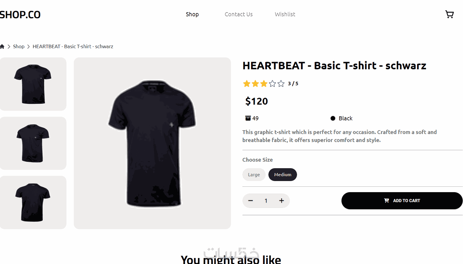This screenshot has width=463, height=264.
Task: View the third t-shirt thumbnail
Action: coord(33,202)
